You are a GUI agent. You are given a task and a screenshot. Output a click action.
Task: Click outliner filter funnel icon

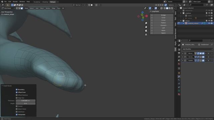click(x=207, y=5)
